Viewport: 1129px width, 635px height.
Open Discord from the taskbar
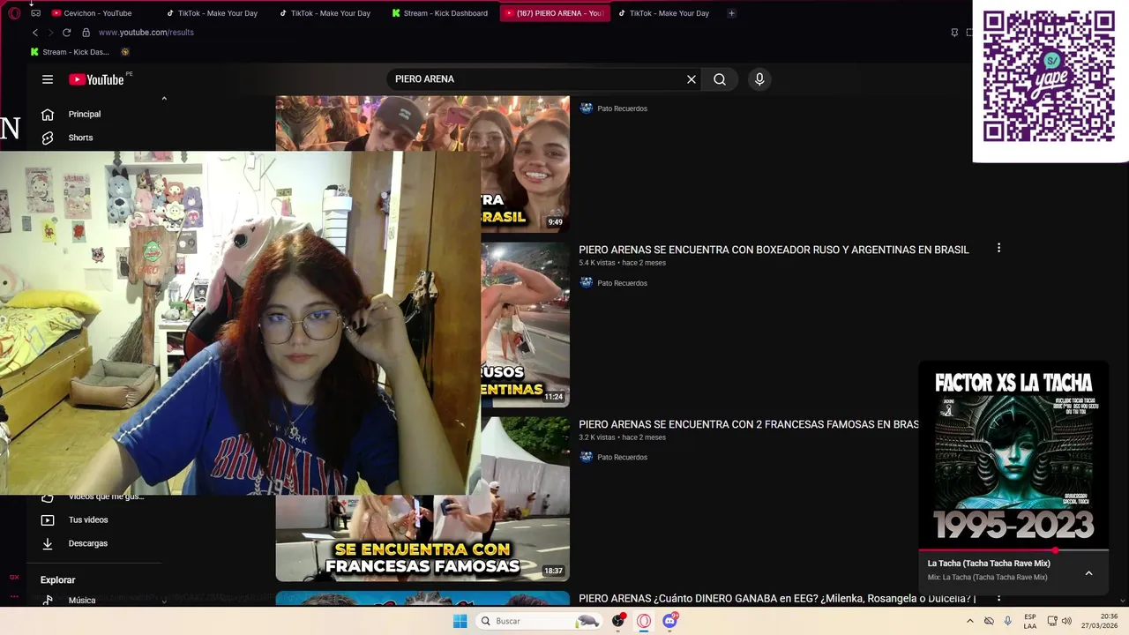669,621
